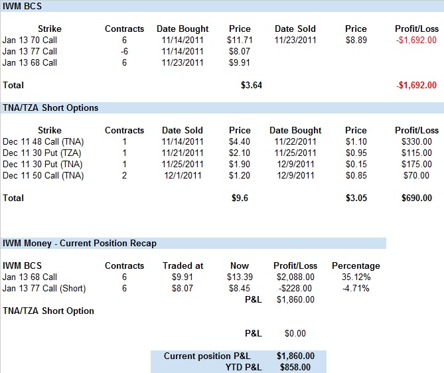The height and width of the screenshot is (373, 444).
Task: Click the $690.00 total profit cell
Action: [420, 198]
